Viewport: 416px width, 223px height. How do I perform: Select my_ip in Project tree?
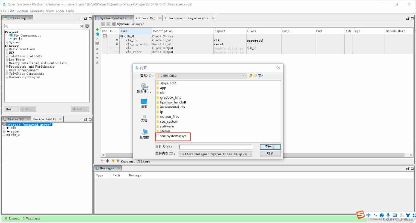tap(18, 39)
